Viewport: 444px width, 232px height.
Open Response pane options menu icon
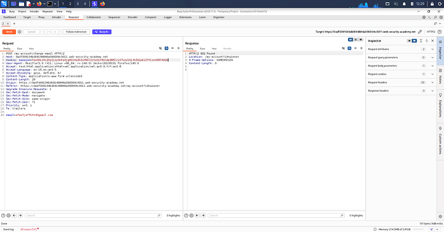pyautogui.click(x=362, y=48)
